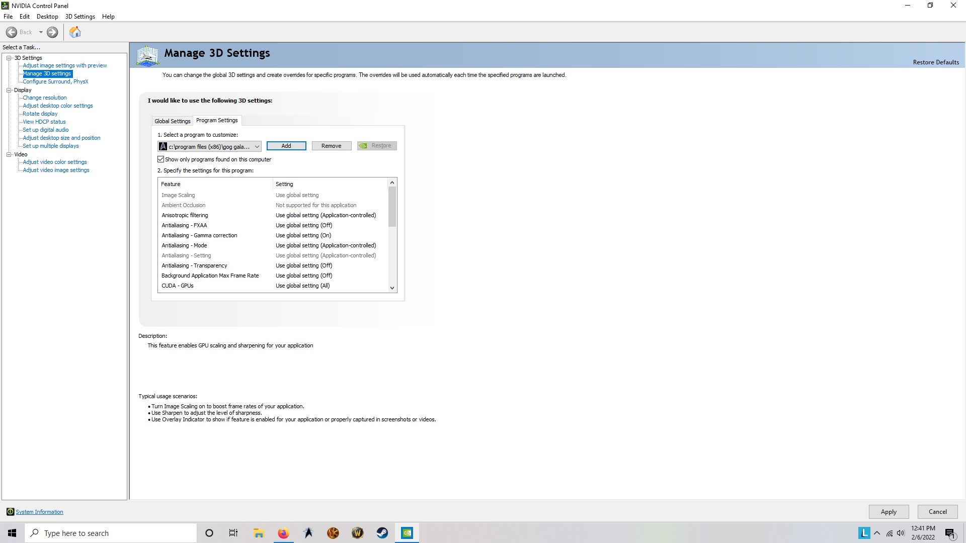
Task: Select Anisotropic filtering setting row
Action: tap(273, 215)
